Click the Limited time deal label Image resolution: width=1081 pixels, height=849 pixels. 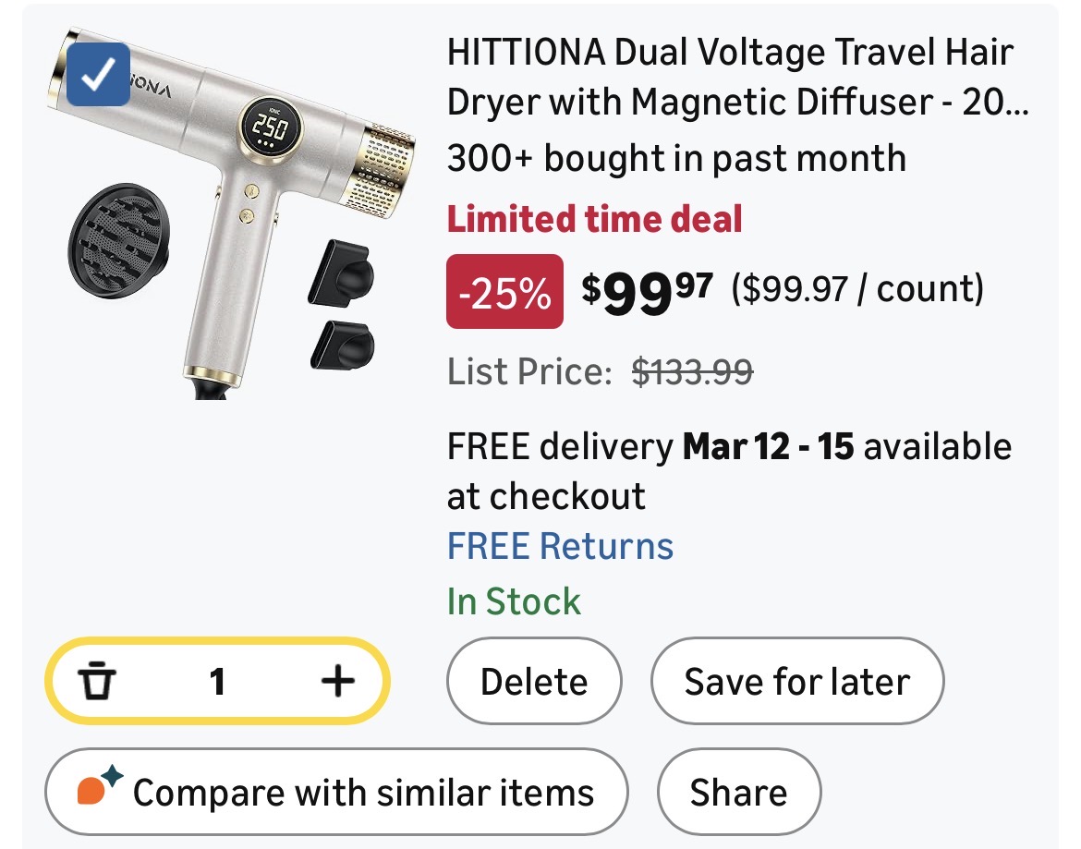595,219
